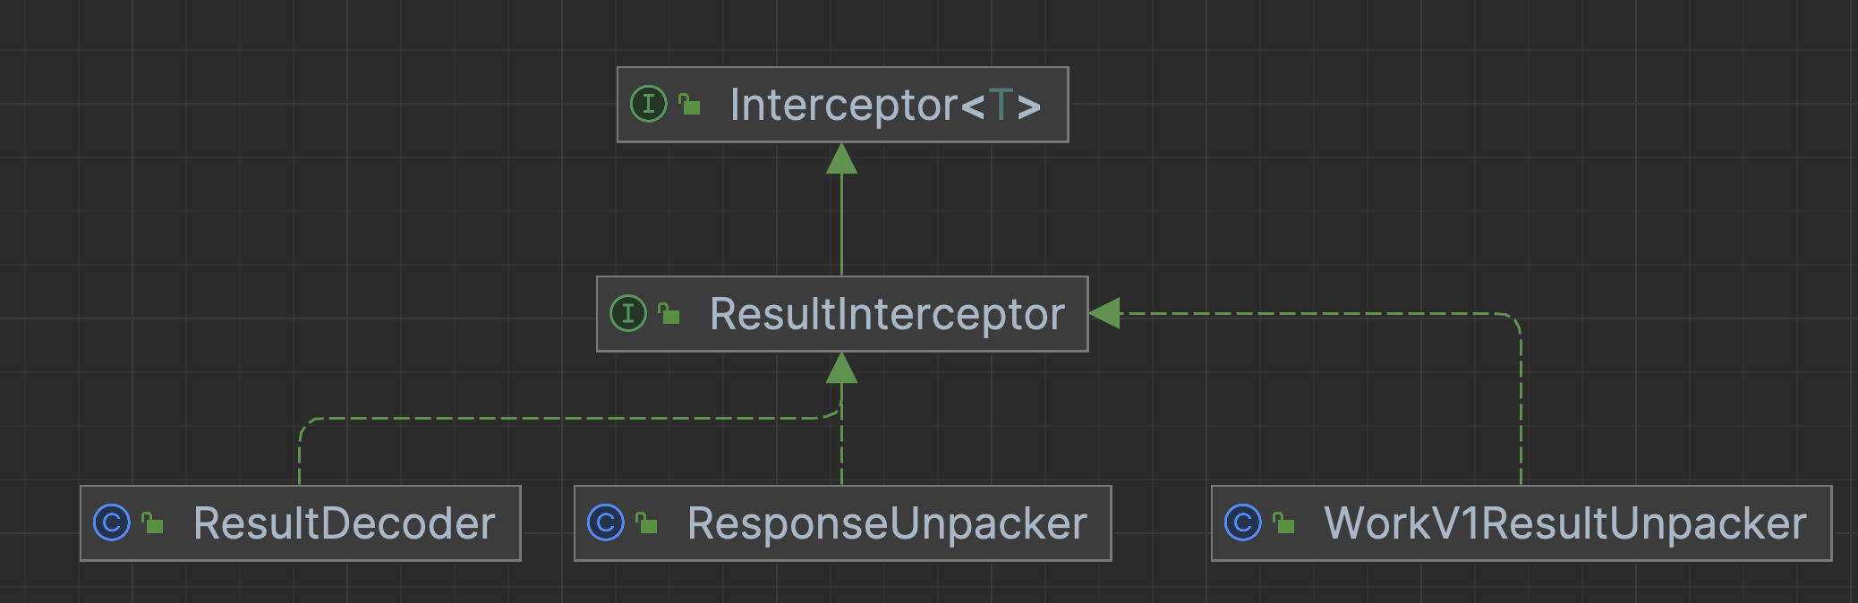Viewport: 1858px width, 603px height.
Task: Click the class icon on ResponseUnpacker node
Action: (605, 522)
